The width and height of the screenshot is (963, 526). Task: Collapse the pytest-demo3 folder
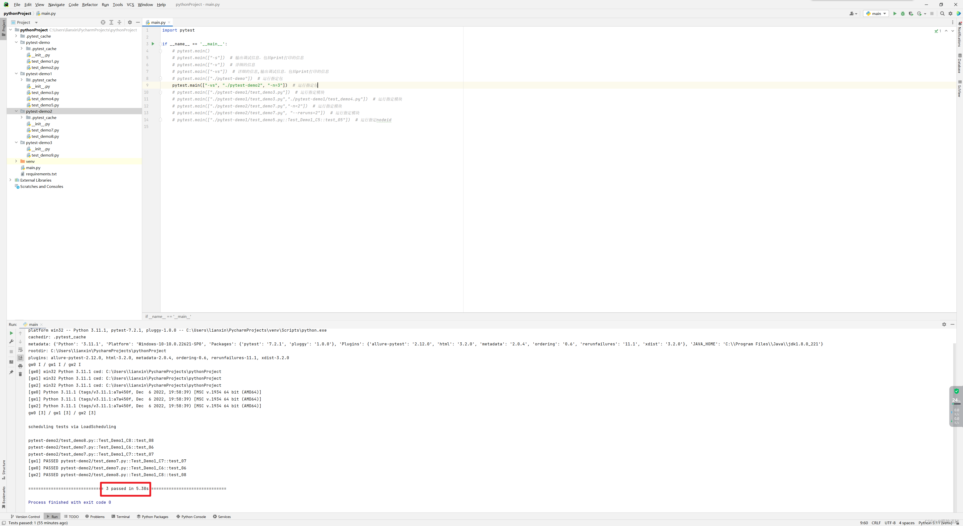pyautogui.click(x=17, y=142)
